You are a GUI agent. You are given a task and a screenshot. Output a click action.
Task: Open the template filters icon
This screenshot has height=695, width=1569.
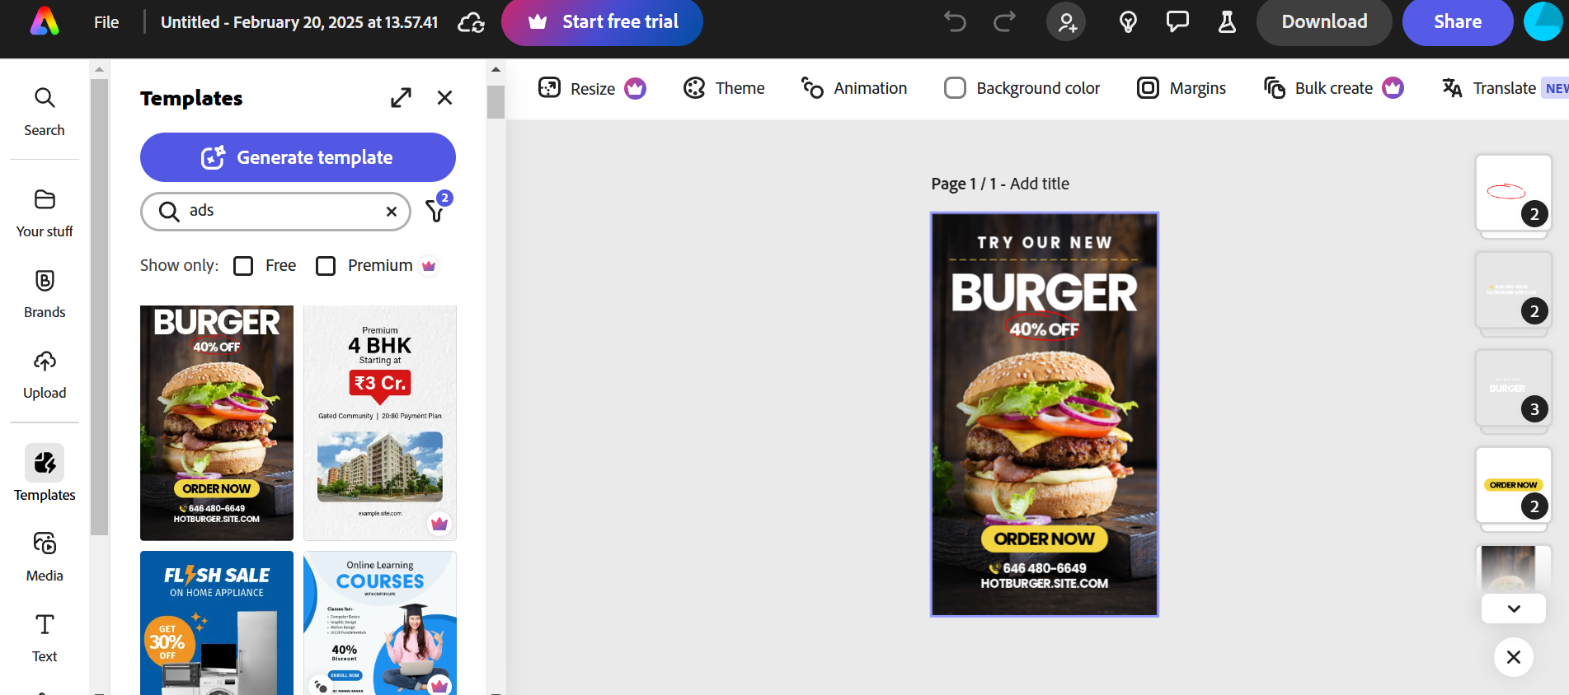[x=436, y=211]
